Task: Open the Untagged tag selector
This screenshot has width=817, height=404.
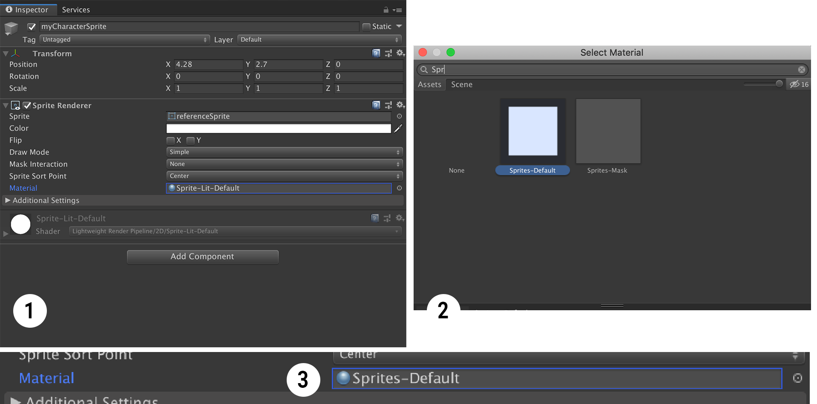Action: 124,39
